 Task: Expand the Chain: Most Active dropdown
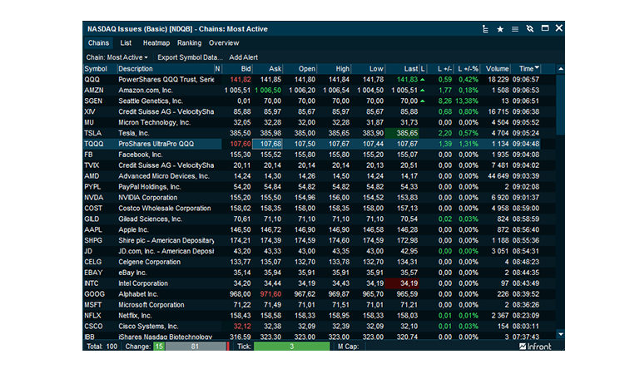point(117,57)
